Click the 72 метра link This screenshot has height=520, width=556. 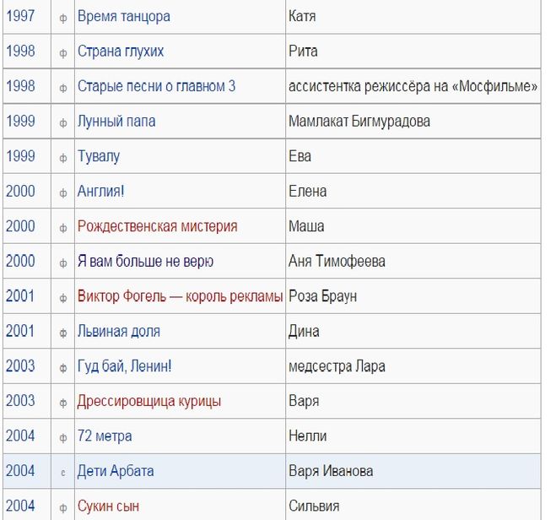pos(105,436)
